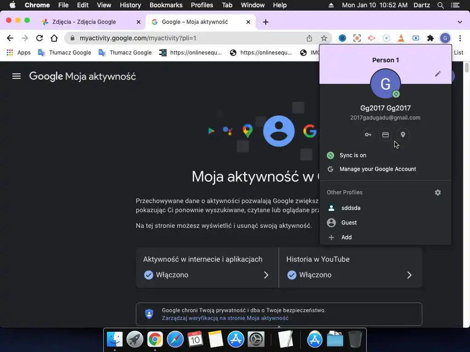Viewport: 470px width, 352px height.
Task: Click Sync is on option
Action: click(x=386, y=155)
